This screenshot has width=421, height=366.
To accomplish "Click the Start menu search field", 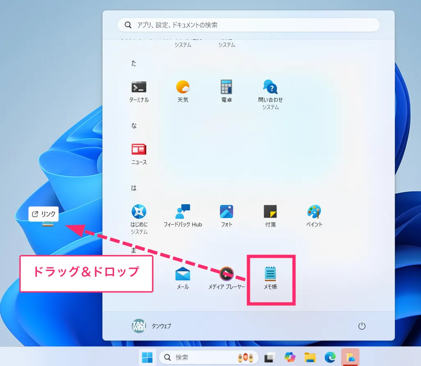I will point(248,25).
